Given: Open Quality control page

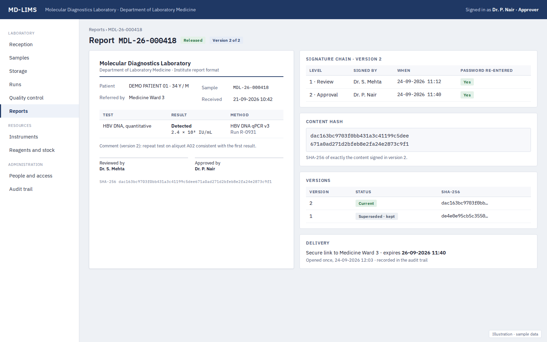Looking at the screenshot, I should (x=39, y=98).
